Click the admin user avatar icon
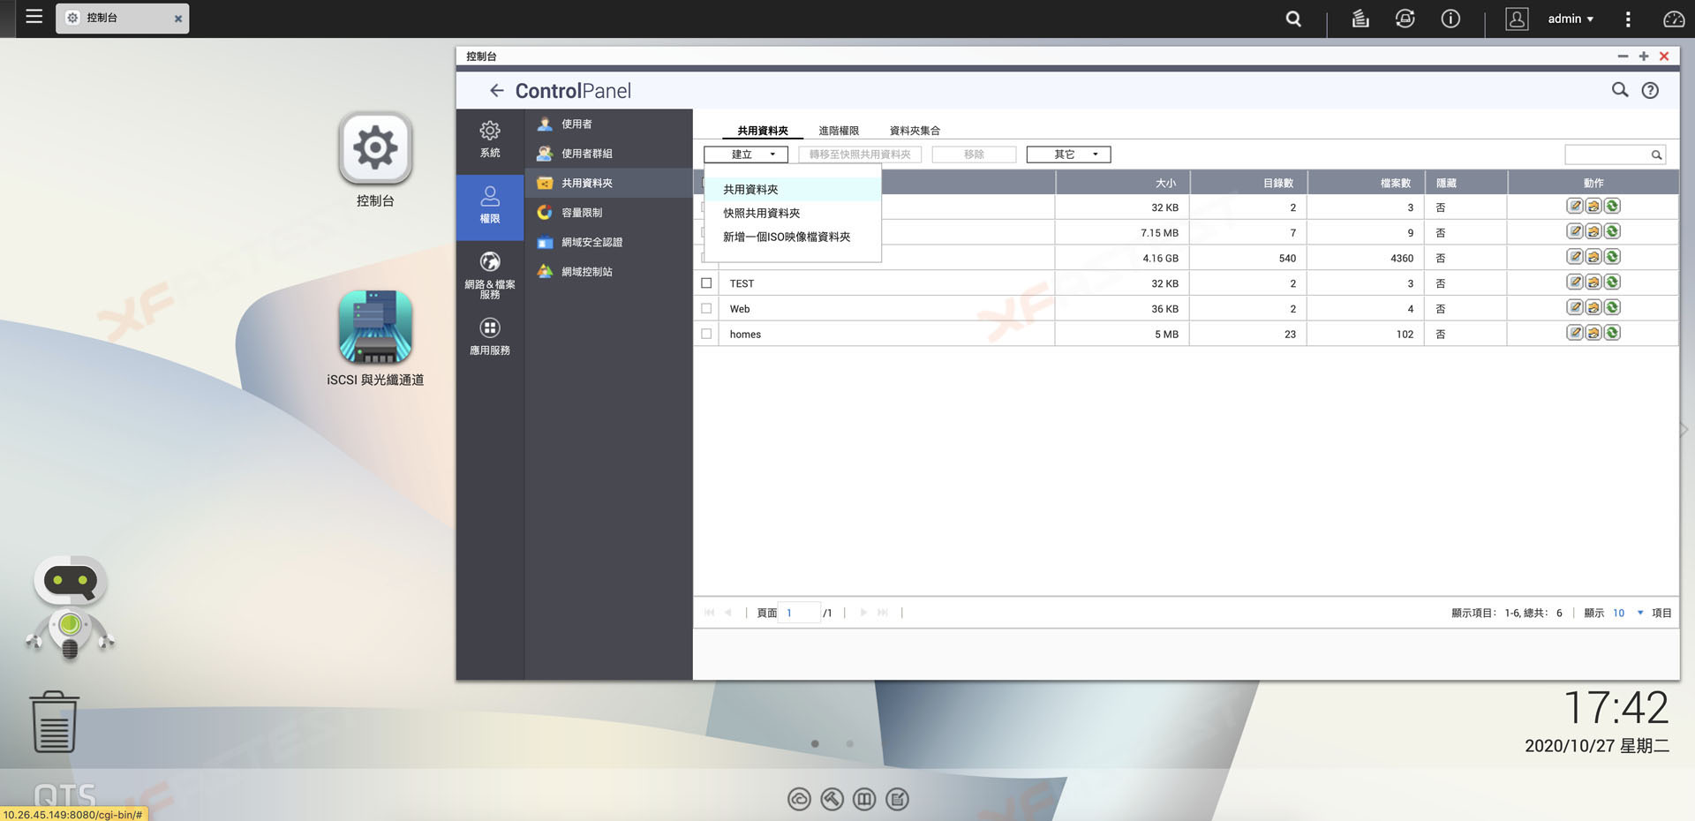The height and width of the screenshot is (821, 1695). point(1517,19)
